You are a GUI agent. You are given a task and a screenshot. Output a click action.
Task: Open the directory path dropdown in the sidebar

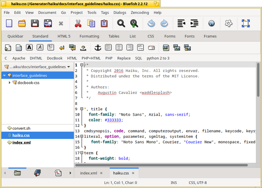click(x=37, y=67)
